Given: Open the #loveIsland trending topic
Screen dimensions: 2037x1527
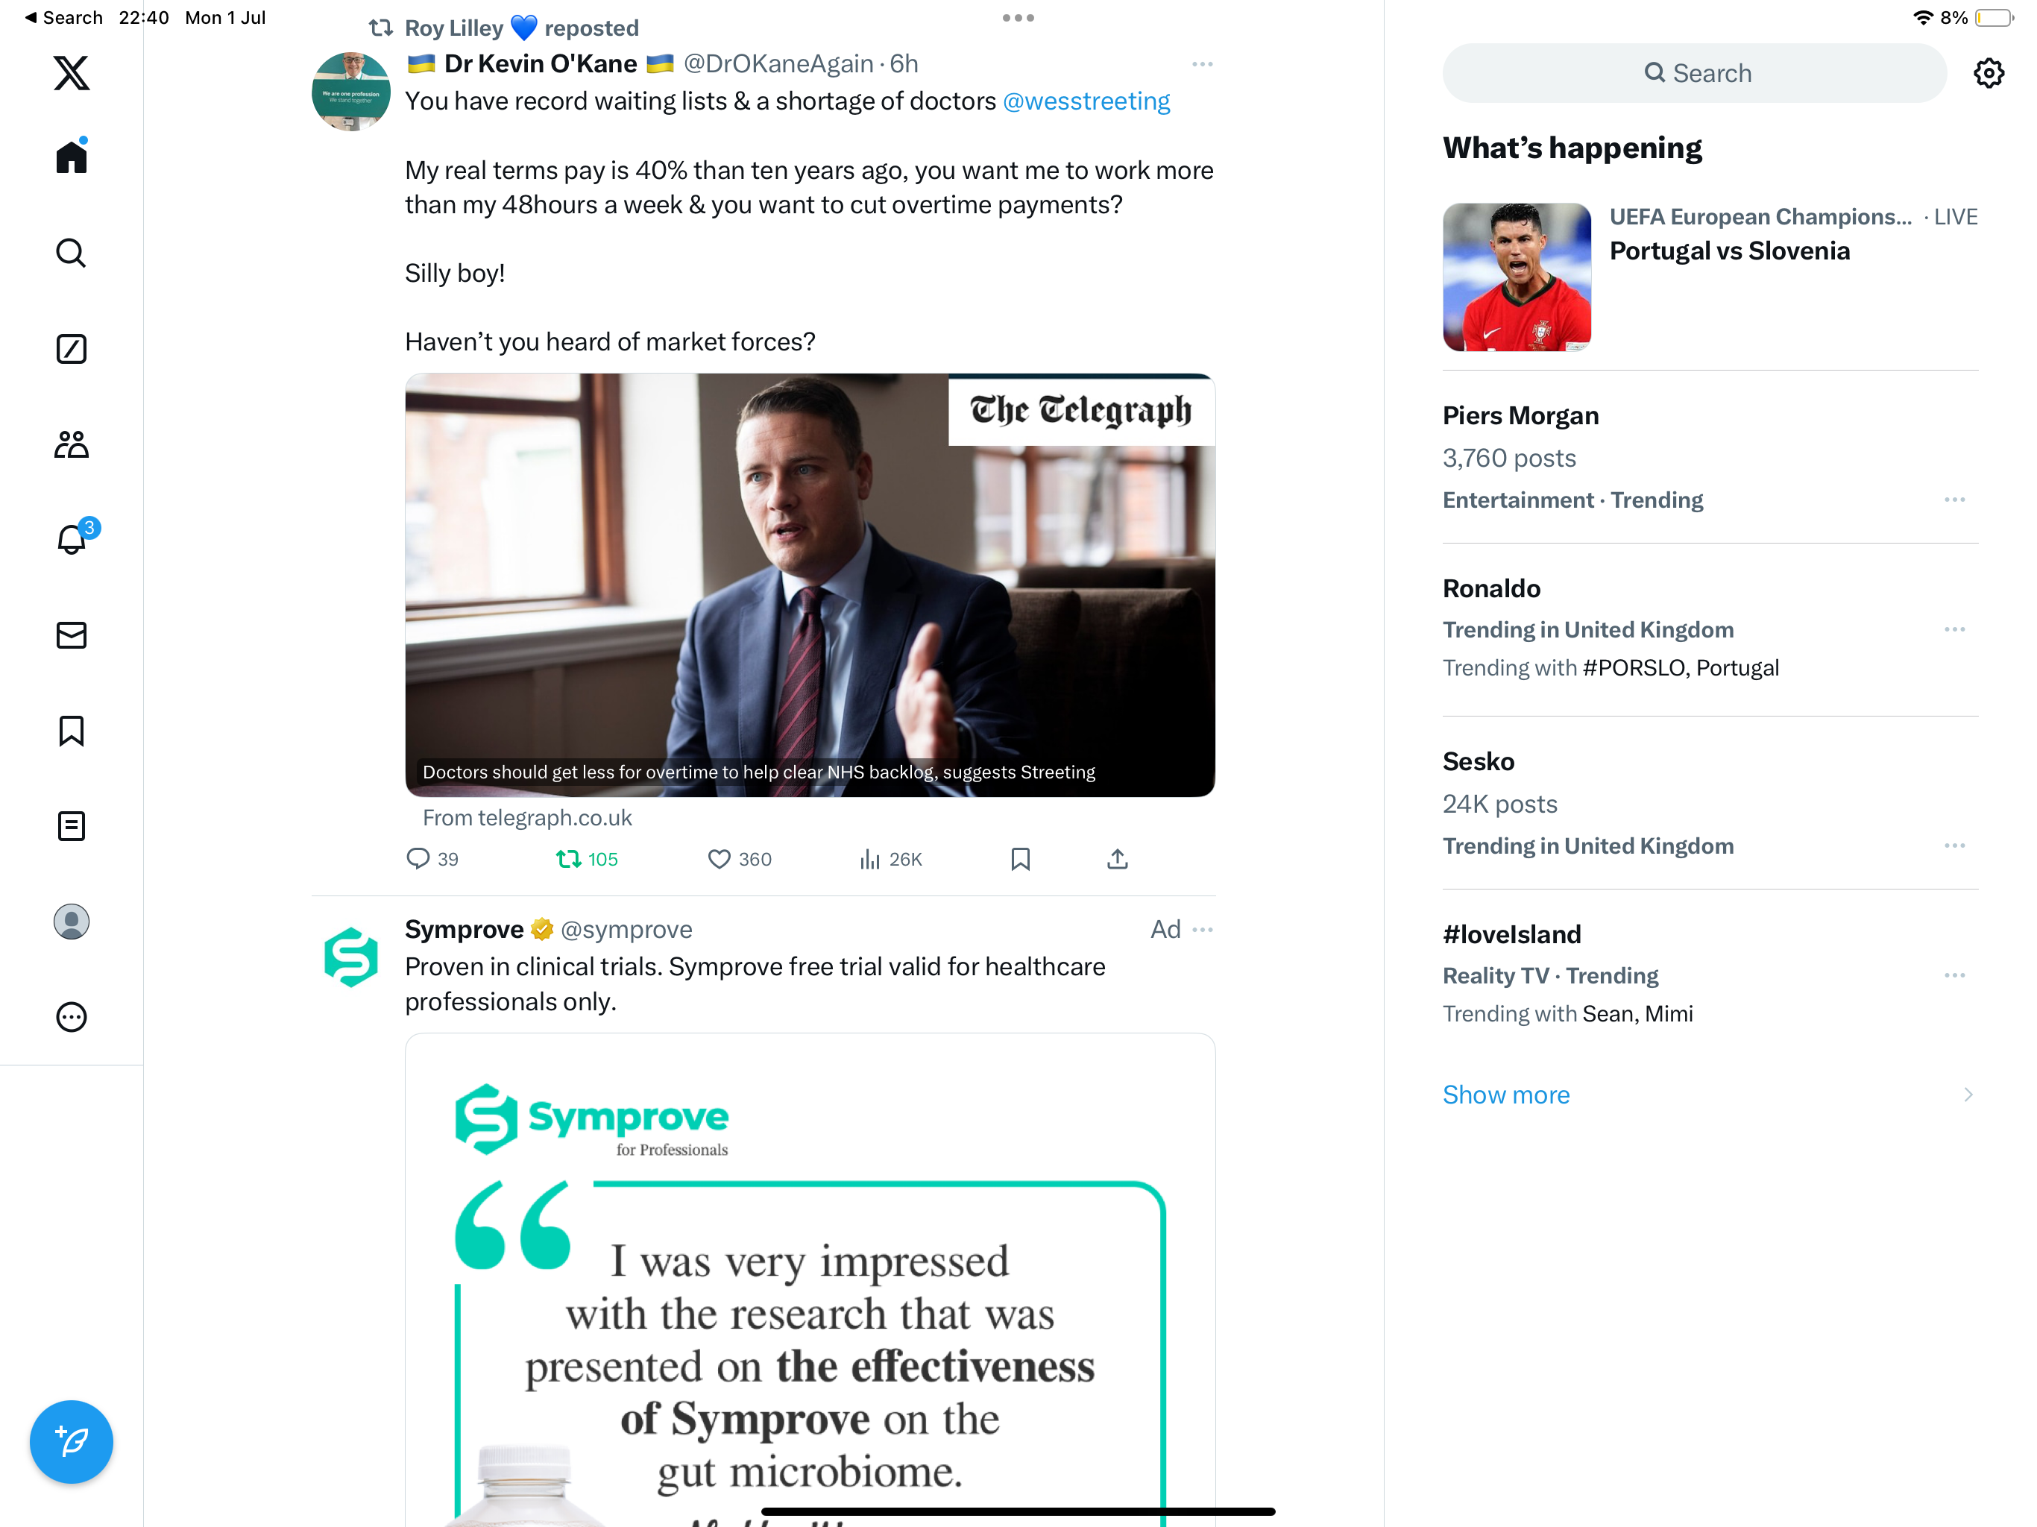Looking at the screenshot, I should (1511, 934).
